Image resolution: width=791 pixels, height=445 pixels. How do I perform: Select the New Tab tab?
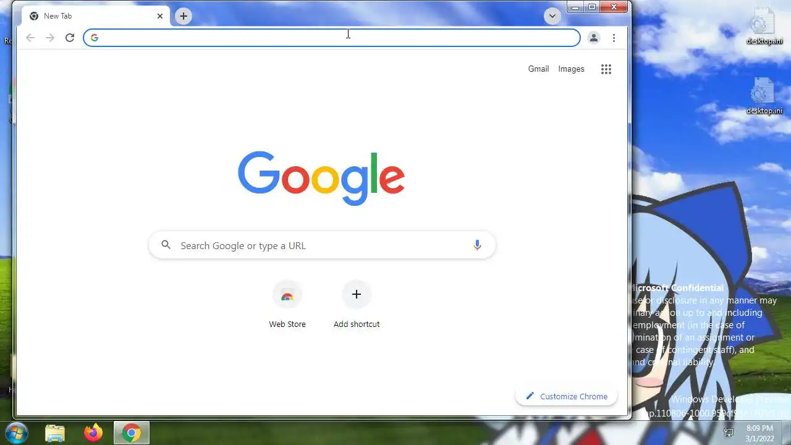95,16
